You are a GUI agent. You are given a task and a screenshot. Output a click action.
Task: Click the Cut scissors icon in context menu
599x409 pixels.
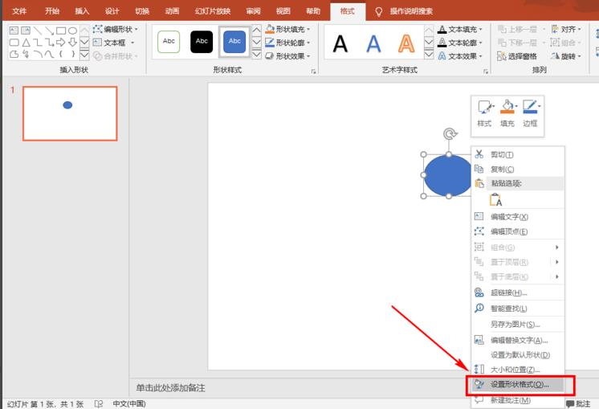[479, 154]
